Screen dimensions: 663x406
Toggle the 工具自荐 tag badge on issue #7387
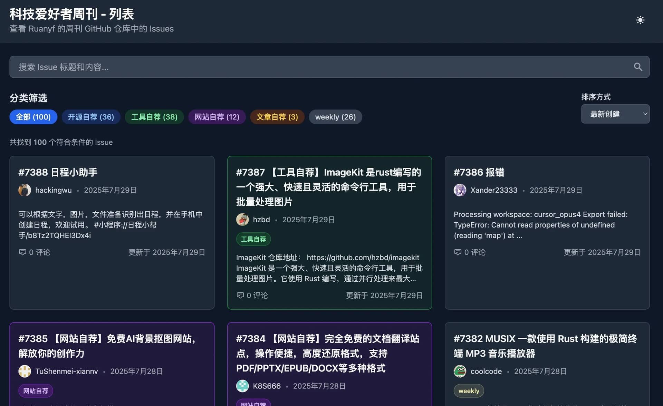(253, 239)
